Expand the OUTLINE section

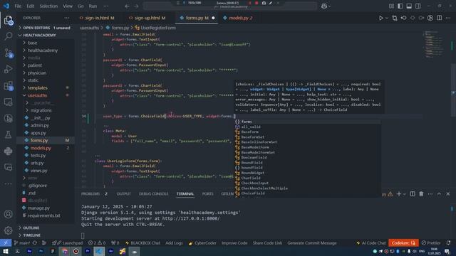coord(31,228)
